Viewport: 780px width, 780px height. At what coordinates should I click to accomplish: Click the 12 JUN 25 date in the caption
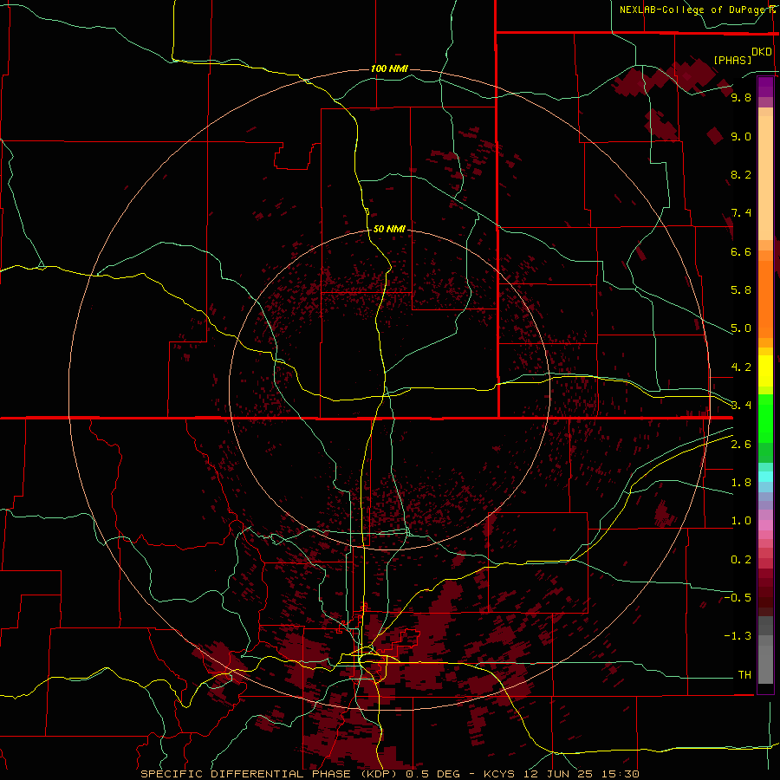[x=557, y=774]
